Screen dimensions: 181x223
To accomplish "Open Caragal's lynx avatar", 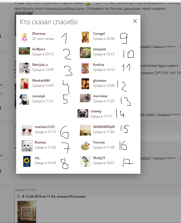I will tap(85, 37).
